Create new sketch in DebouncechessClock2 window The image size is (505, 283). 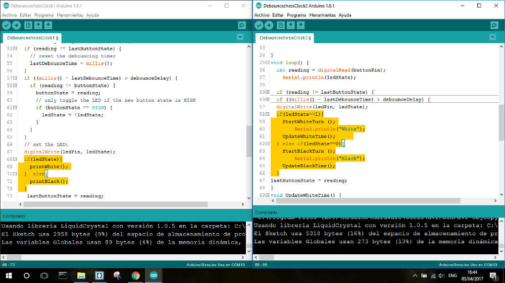click(x=280, y=25)
